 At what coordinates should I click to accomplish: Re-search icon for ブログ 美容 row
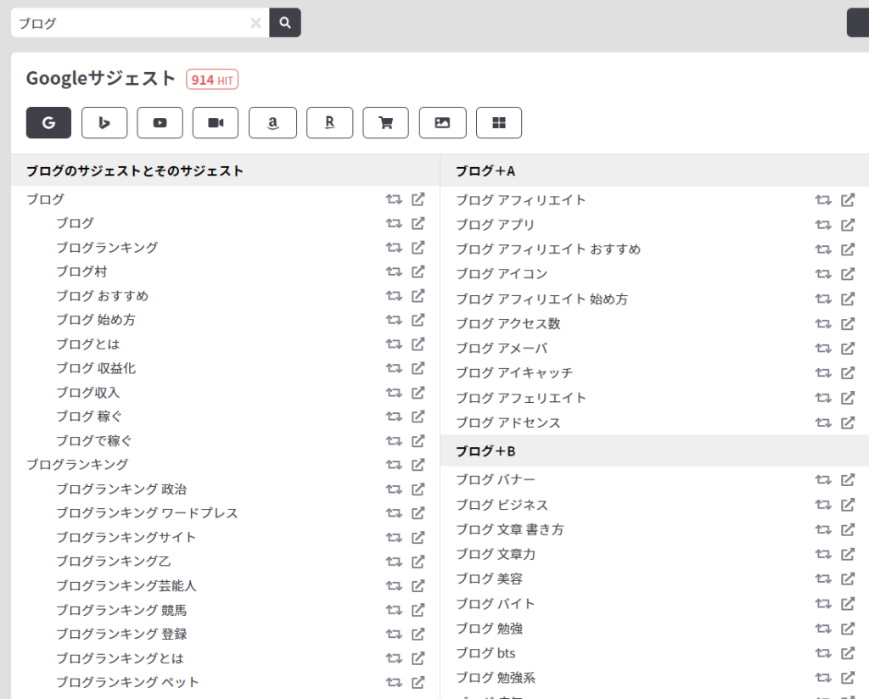[x=823, y=579]
